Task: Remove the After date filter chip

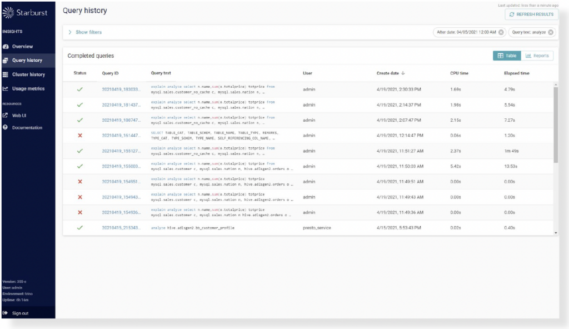Action: coord(501,32)
